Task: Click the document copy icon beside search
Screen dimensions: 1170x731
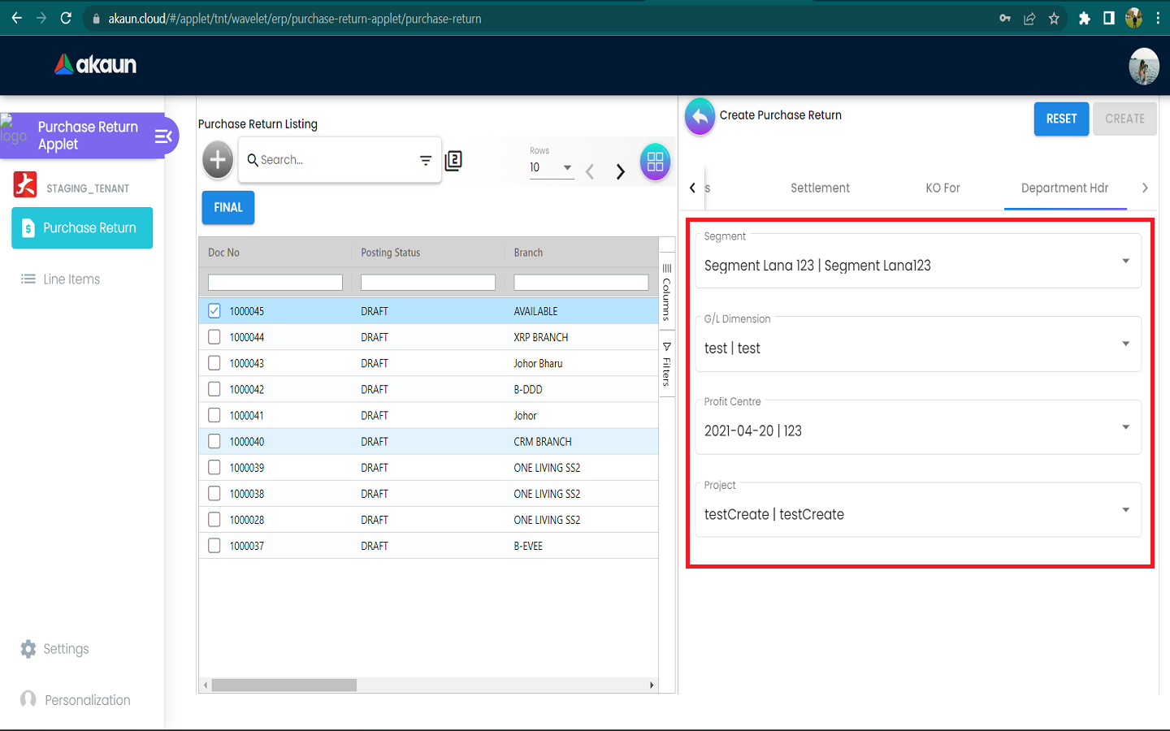Action: point(453,161)
